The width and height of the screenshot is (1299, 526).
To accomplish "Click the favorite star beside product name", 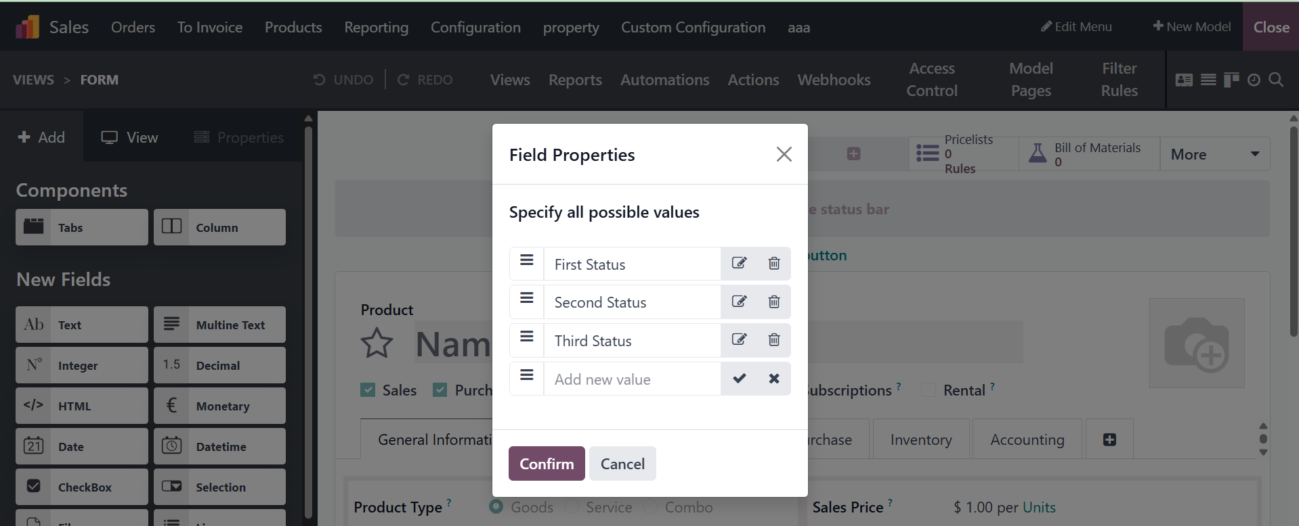I will tap(377, 343).
